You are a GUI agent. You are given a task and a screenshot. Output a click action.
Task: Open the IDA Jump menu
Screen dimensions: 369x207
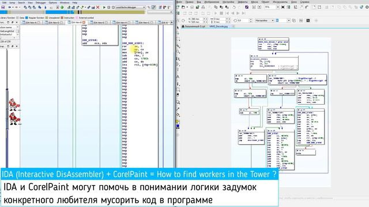(12, 2)
